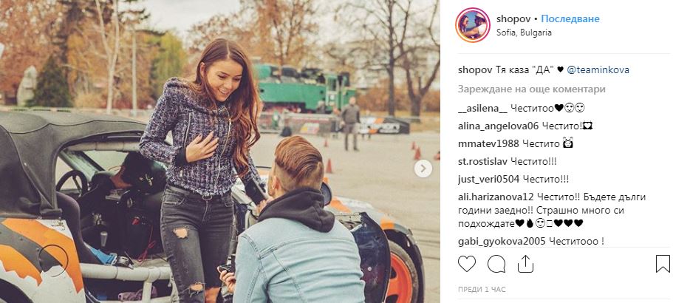Click the ПРЕДИ 1 ЧАС timestamp

tap(482, 290)
